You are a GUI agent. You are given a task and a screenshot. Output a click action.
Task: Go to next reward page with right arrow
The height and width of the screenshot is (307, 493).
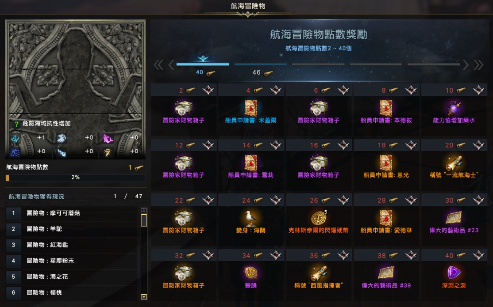pyautogui.click(x=466, y=65)
